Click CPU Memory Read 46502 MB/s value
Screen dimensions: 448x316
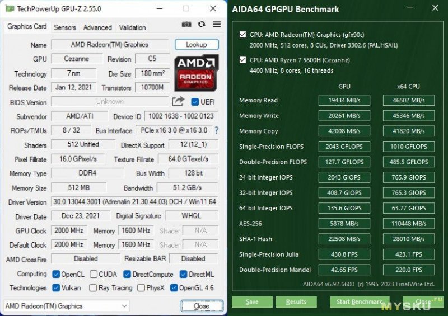pos(409,100)
